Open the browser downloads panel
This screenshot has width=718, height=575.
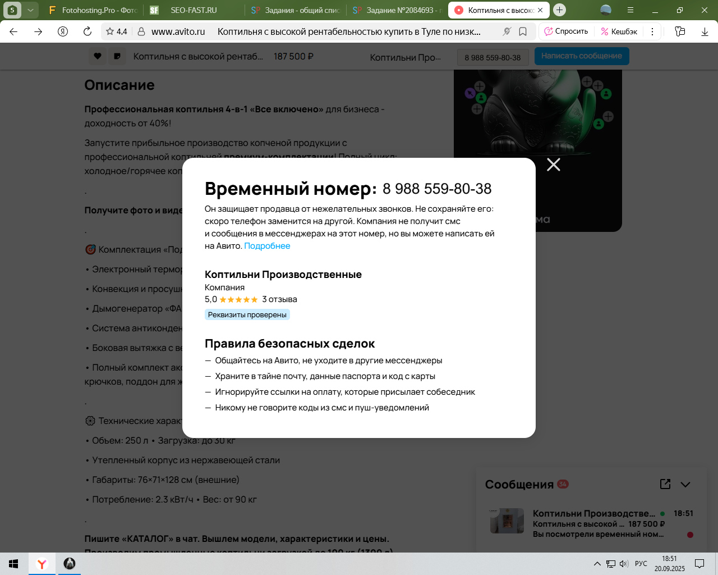[705, 31]
